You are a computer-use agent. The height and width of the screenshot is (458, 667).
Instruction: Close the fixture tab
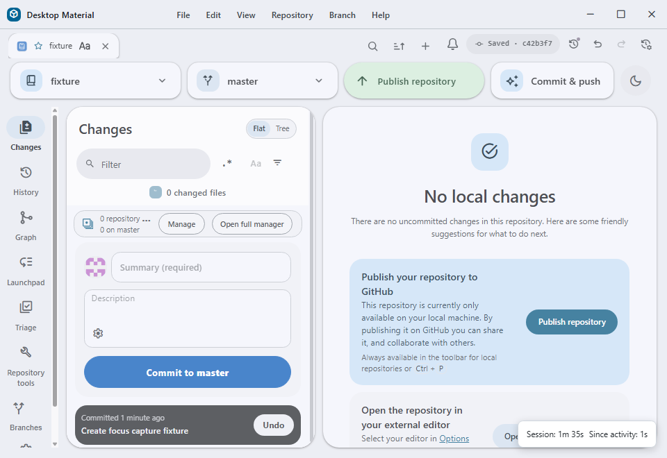[106, 46]
